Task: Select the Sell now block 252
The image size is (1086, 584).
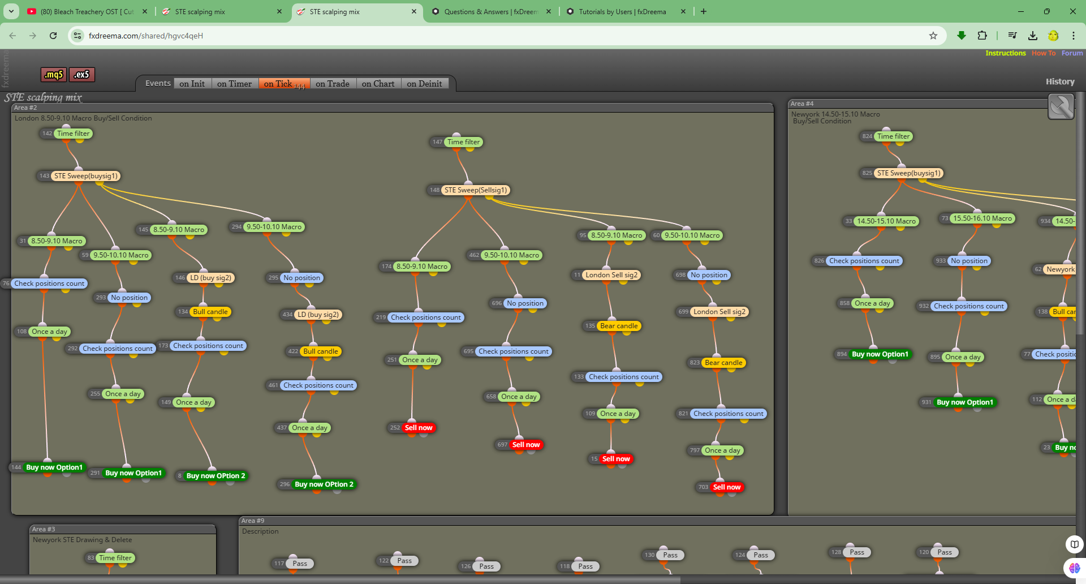Action: pyautogui.click(x=419, y=428)
